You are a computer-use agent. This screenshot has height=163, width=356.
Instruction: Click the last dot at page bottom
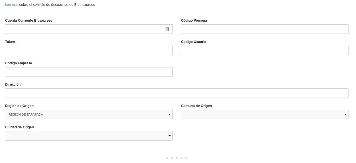(186, 158)
